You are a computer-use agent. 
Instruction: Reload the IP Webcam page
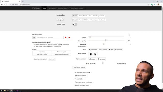7,5
